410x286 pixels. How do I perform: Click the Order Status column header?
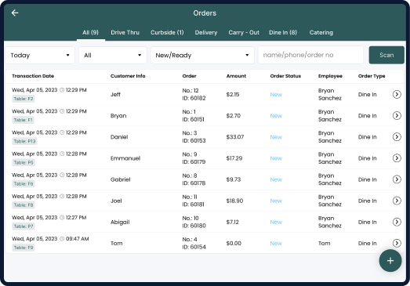click(x=285, y=76)
